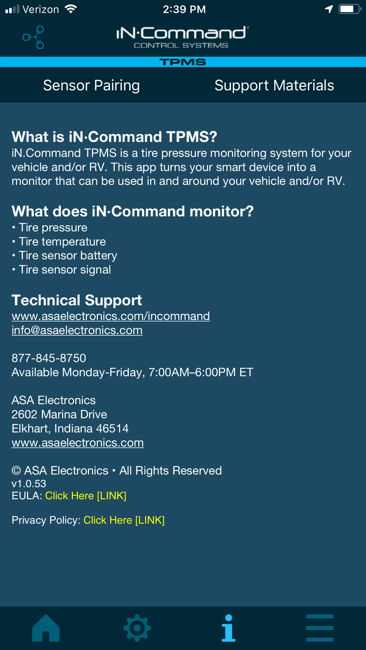The width and height of the screenshot is (366, 650).
Task: Switch to the Support Materials tab
Action: 274,85
